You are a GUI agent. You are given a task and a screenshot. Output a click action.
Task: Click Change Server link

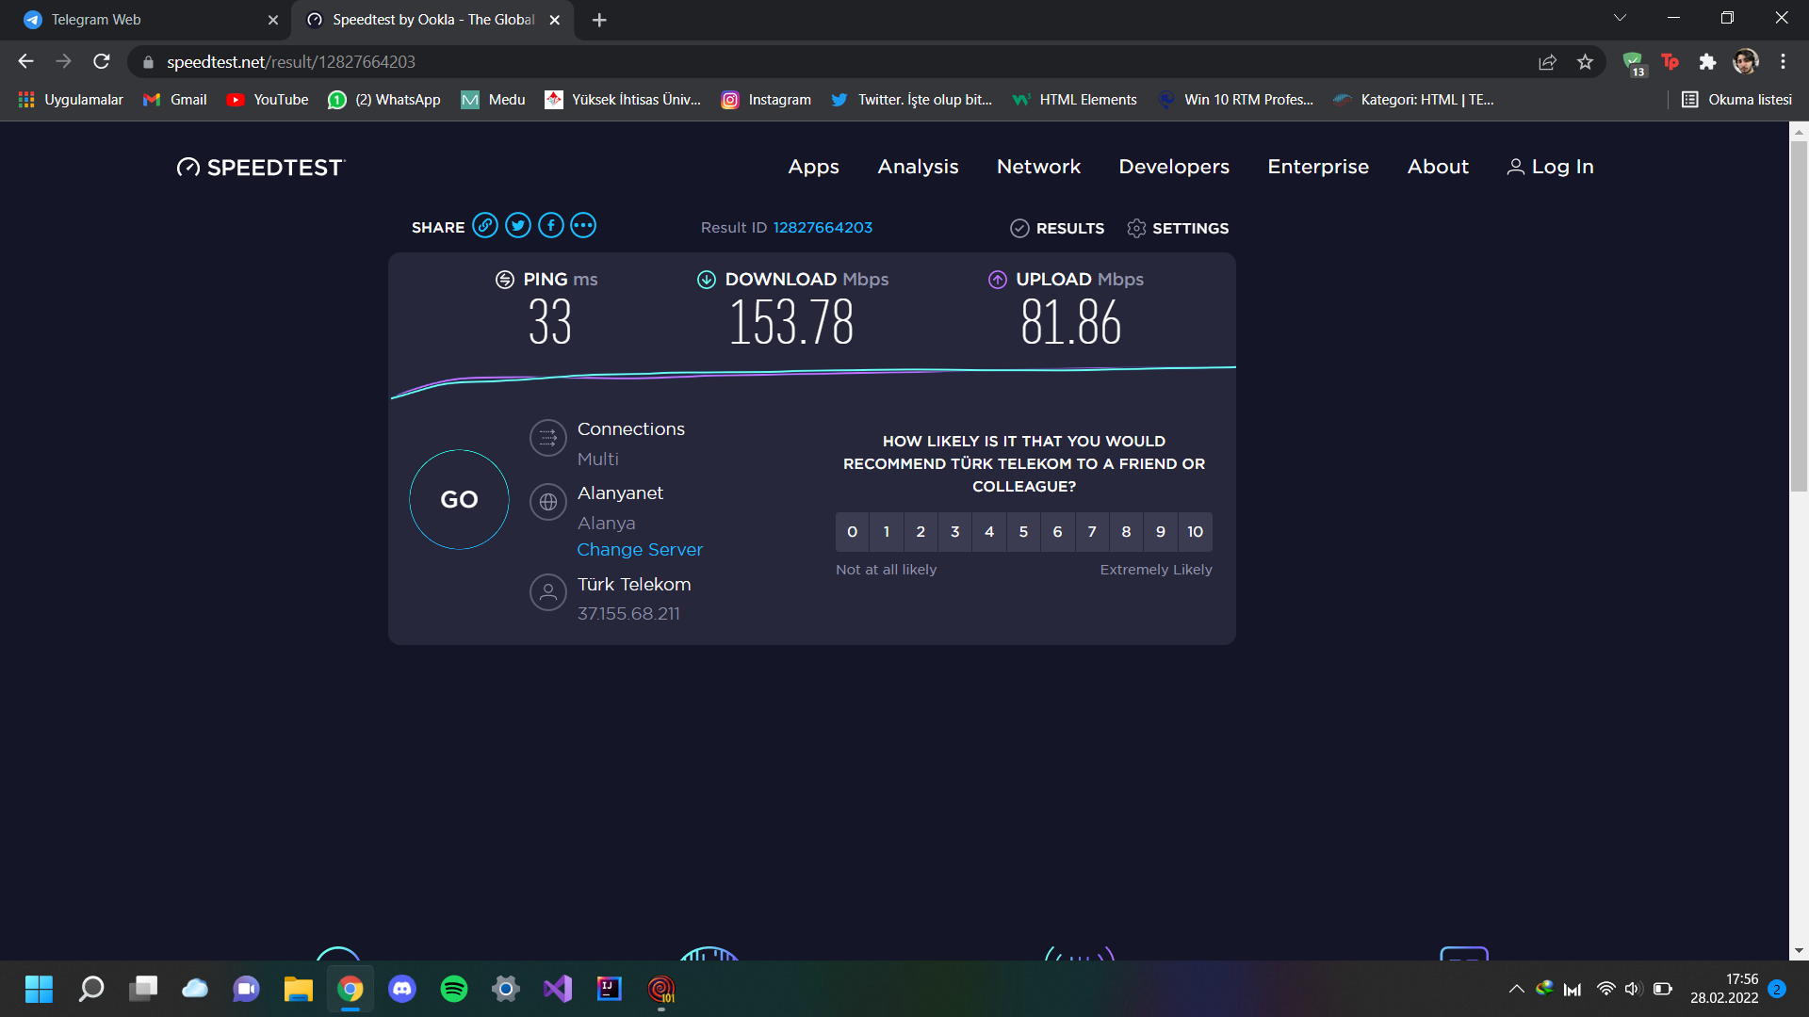(x=640, y=549)
